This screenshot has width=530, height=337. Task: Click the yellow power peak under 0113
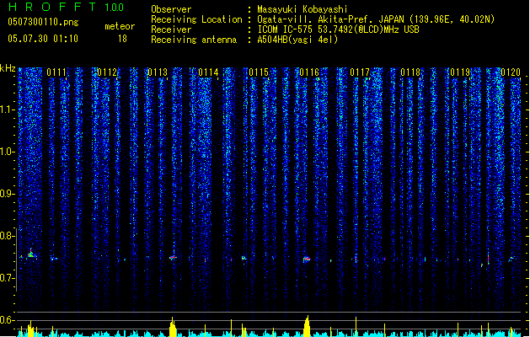[x=173, y=327]
